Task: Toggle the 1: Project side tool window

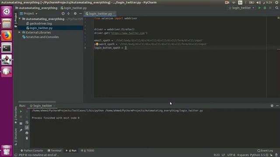Action: tap(16, 20)
